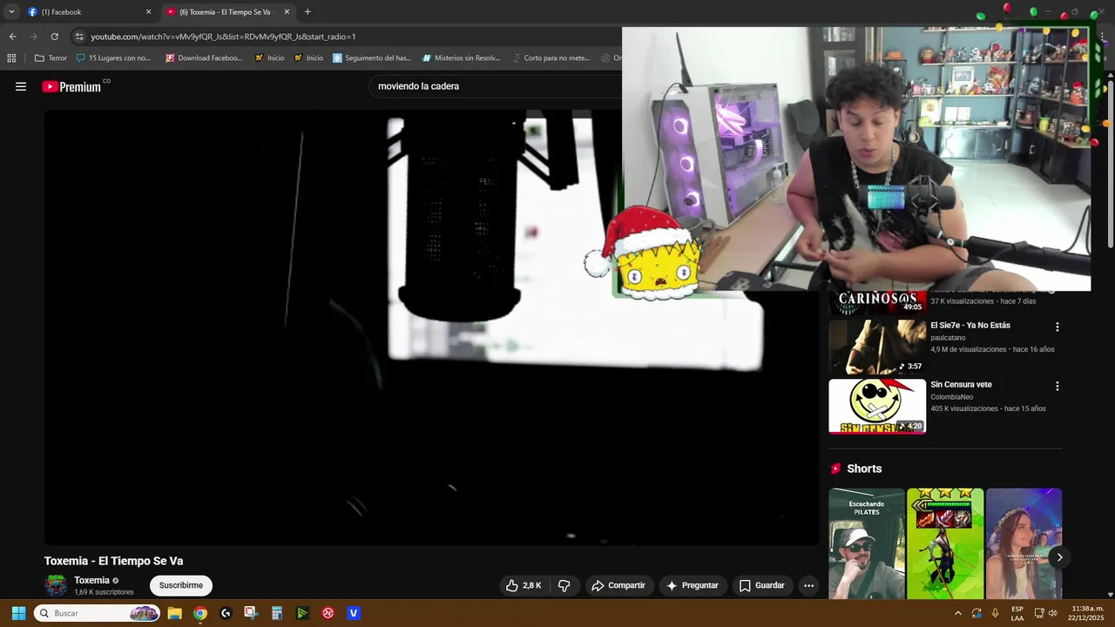Like the video with thumbs up

pos(512,585)
